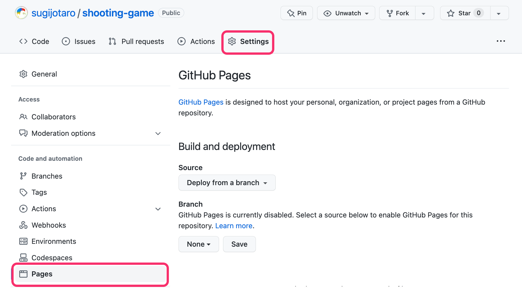The image size is (522, 294).
Task: Click the Star icon
Action: [451, 13]
